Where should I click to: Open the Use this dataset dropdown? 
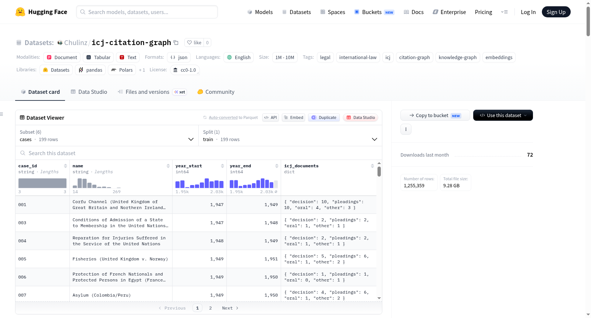503,115
